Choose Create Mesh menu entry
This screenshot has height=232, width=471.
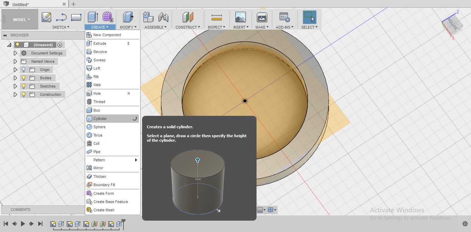click(x=112, y=210)
